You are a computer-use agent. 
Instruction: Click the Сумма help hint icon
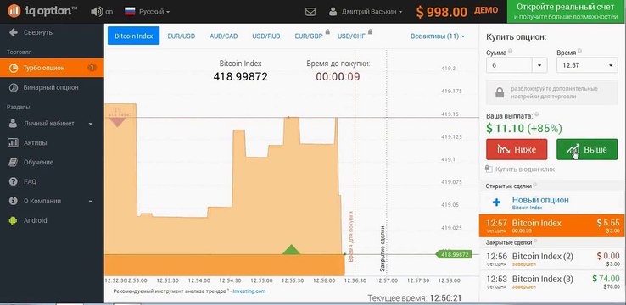tap(511, 52)
